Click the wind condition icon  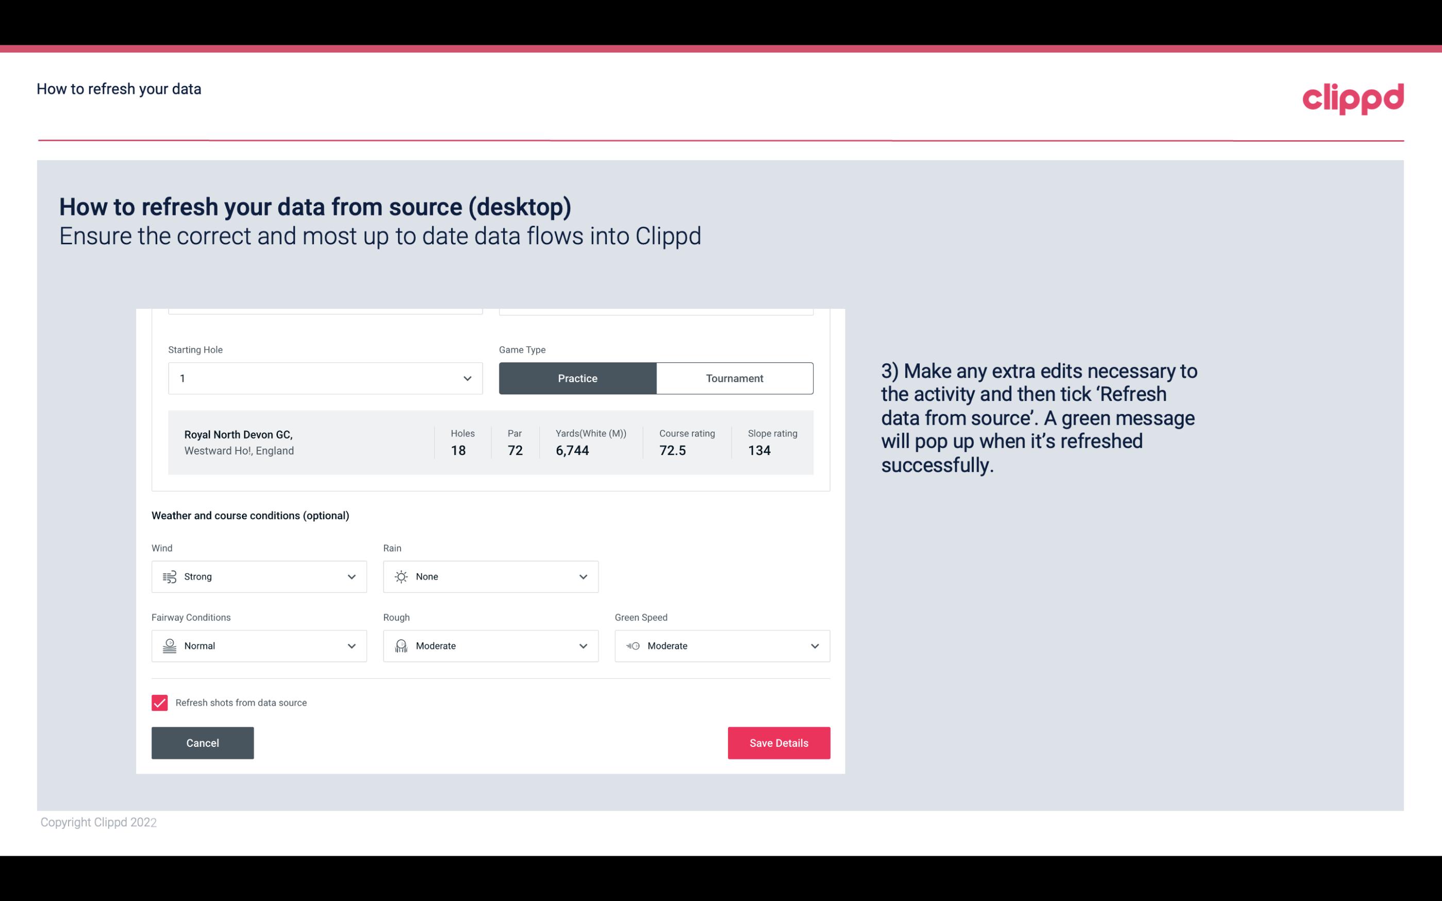click(169, 576)
